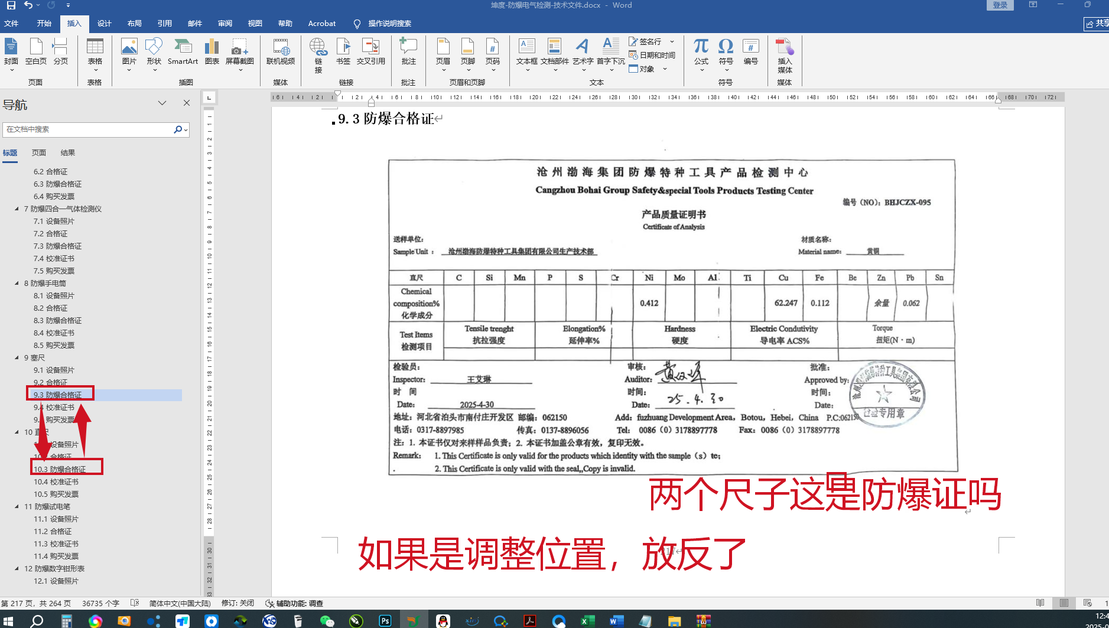1109x628 pixels.
Task: Open the 'Tell me' search (操作说明搜索)
Action: tap(383, 24)
